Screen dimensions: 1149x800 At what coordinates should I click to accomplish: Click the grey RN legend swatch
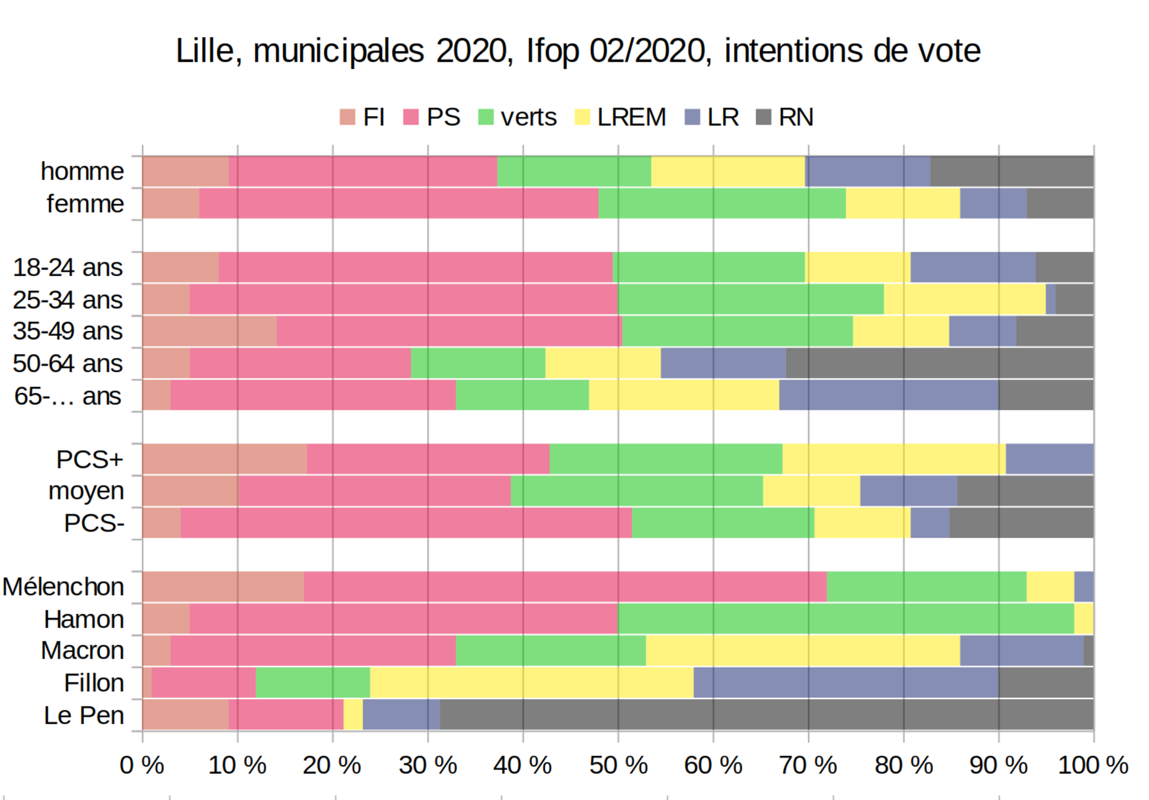pos(764,117)
